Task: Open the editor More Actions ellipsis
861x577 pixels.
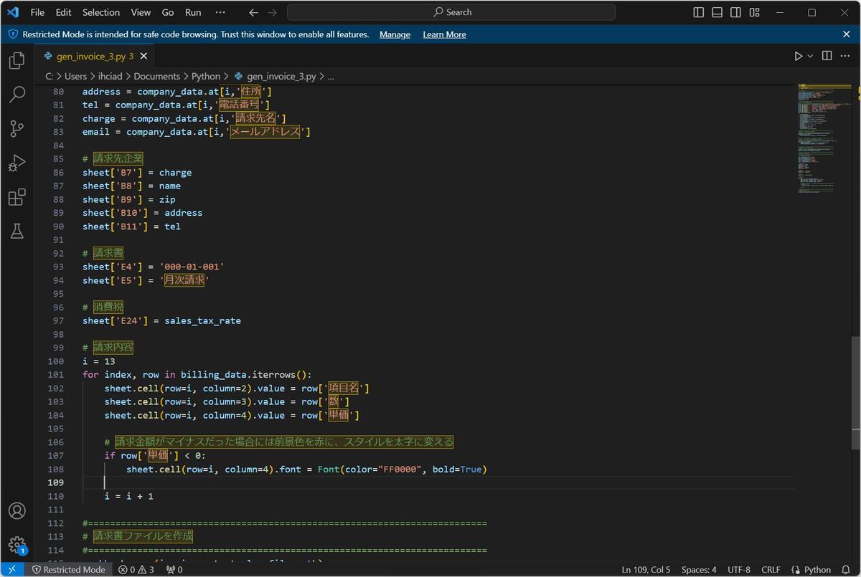Action: tap(845, 56)
